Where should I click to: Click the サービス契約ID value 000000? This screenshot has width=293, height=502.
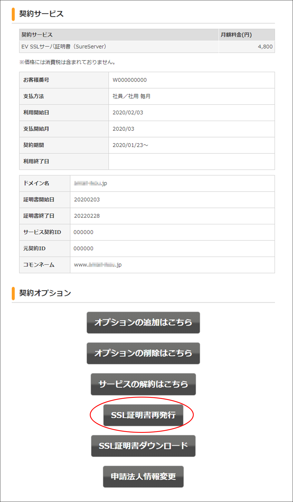tap(83, 232)
